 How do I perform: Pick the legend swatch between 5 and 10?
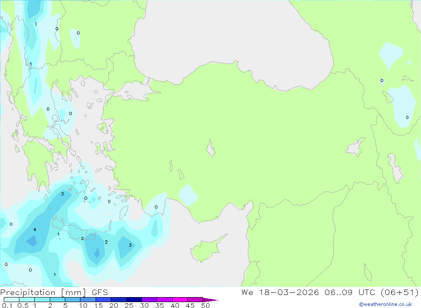(x=73, y=300)
